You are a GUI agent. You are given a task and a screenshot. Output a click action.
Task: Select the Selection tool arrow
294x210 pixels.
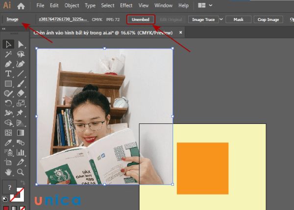pos(8,45)
